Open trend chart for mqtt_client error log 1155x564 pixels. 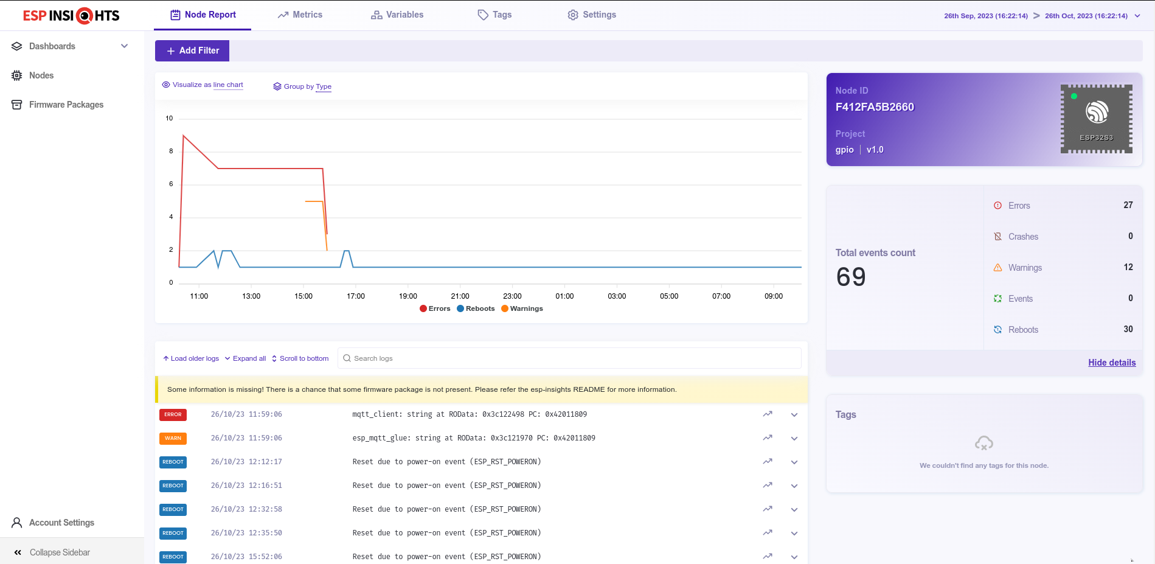[x=768, y=414]
